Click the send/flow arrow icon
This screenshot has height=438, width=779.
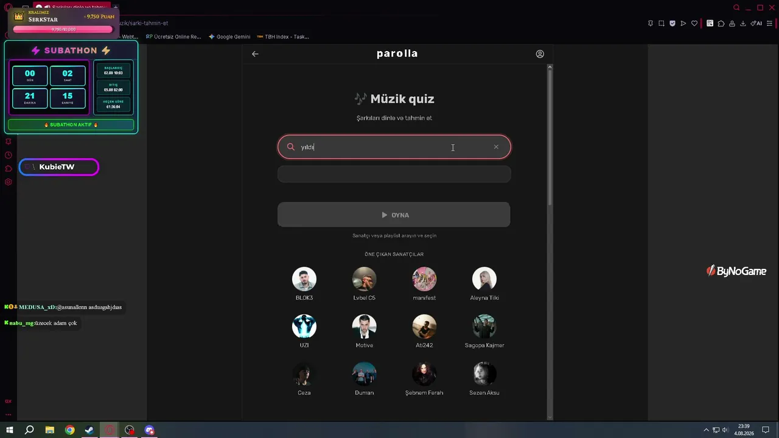pos(683,23)
